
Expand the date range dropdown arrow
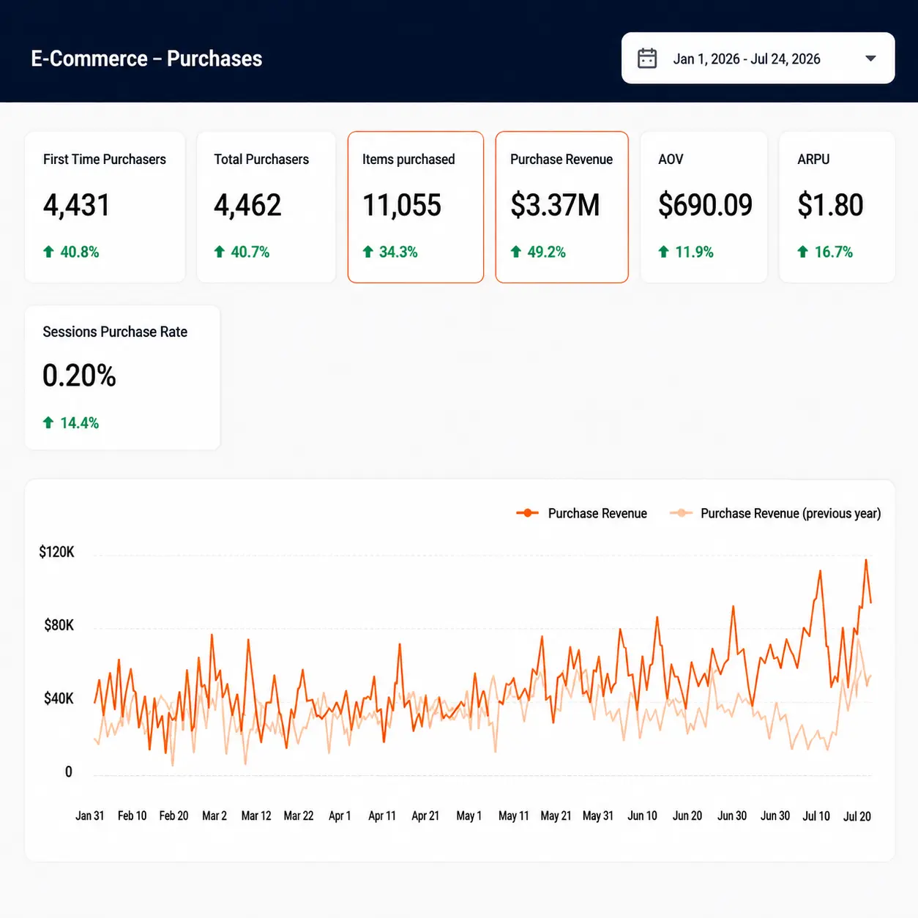tap(870, 59)
